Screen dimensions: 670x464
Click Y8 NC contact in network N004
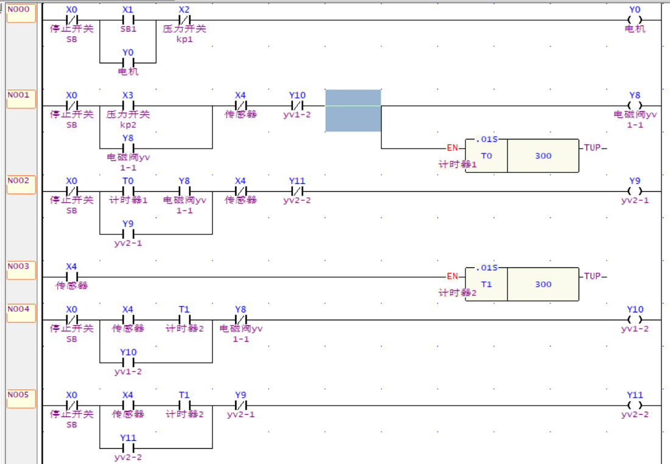[241, 320]
